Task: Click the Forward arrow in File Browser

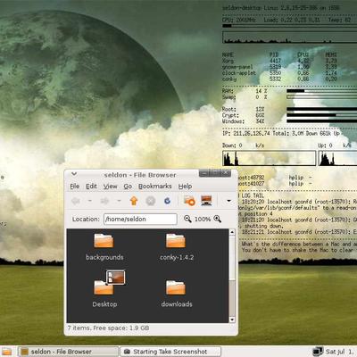Action: tap(104, 201)
